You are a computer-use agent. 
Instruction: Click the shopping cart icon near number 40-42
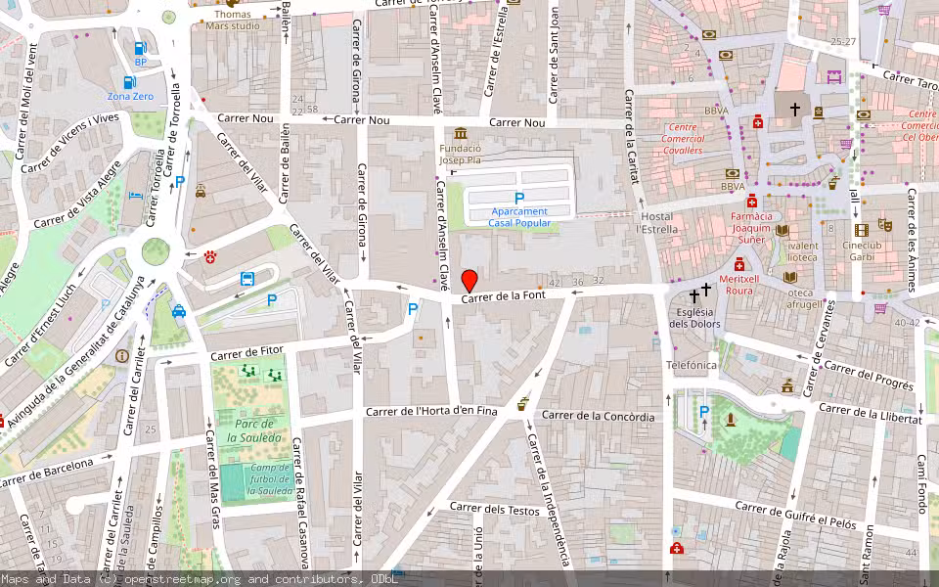click(880, 308)
